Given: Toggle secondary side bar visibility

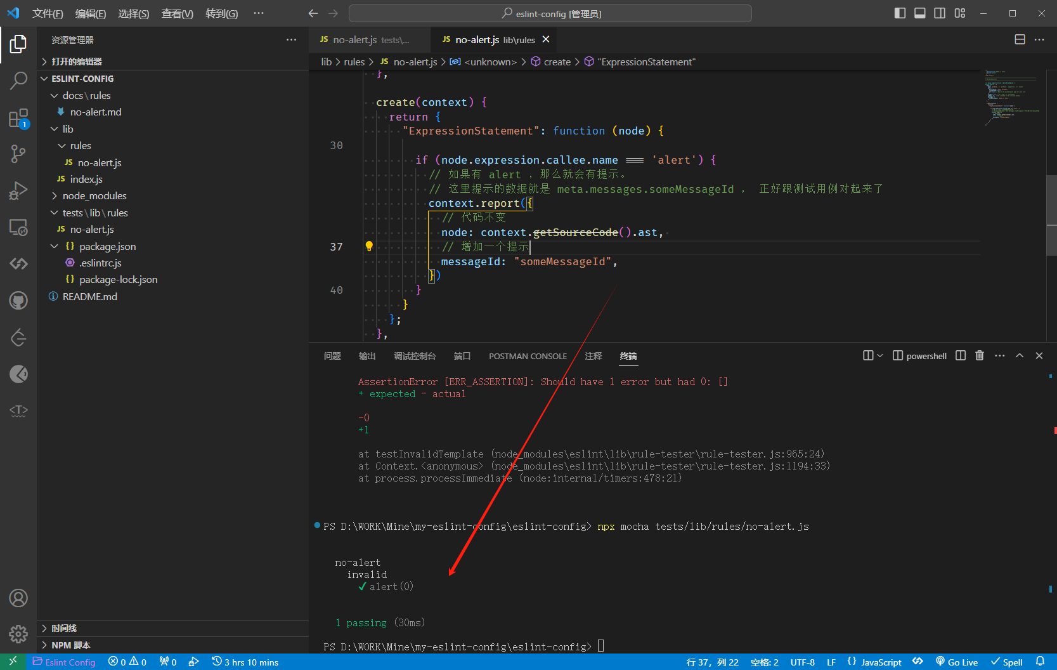Looking at the screenshot, I should 940,13.
